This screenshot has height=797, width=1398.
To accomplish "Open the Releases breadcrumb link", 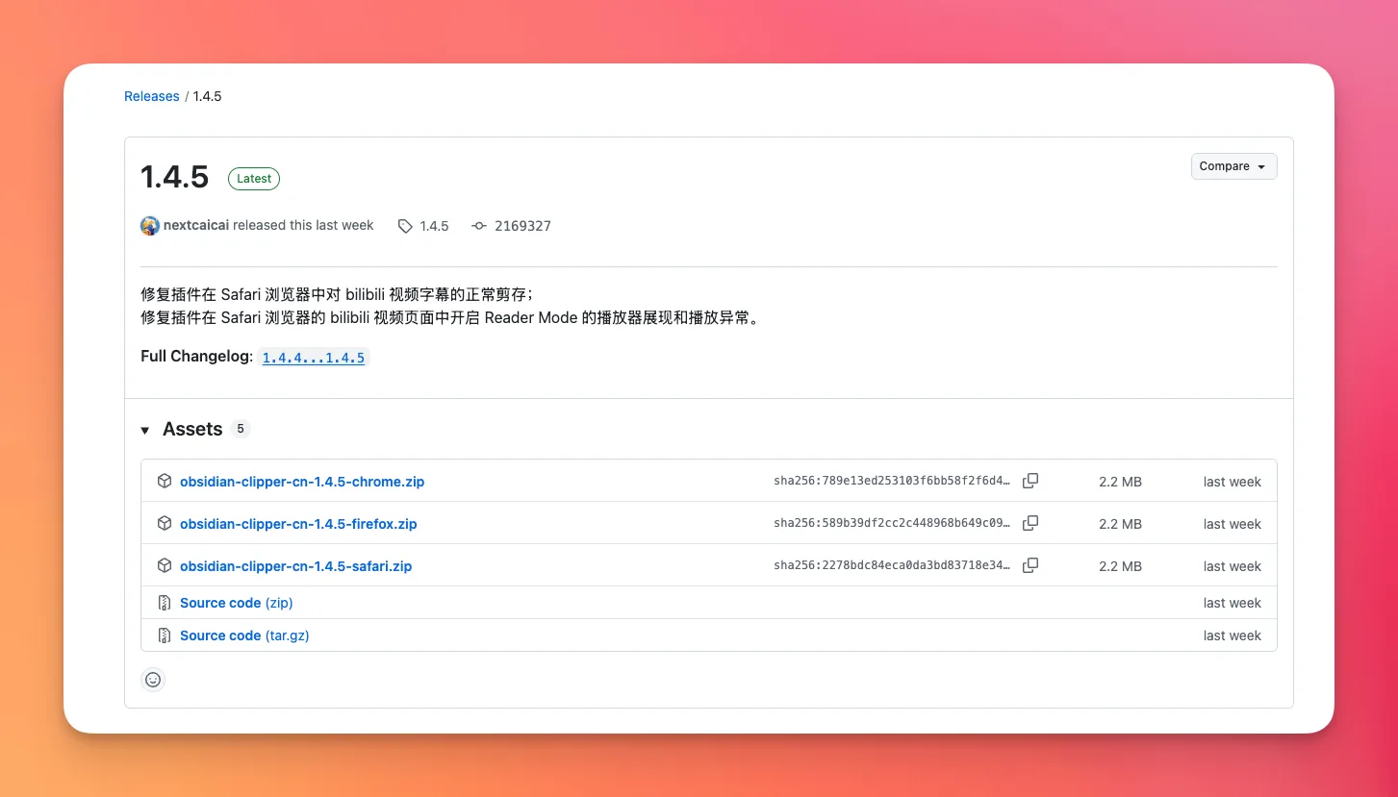I will (x=151, y=96).
